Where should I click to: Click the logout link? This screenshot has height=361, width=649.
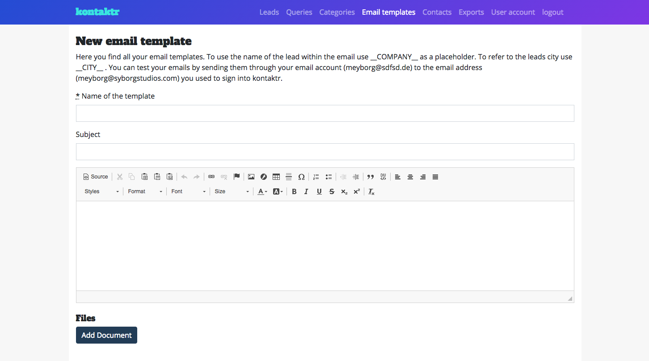[552, 12]
